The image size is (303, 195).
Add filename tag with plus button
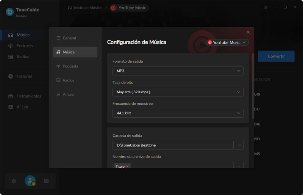coord(239,166)
